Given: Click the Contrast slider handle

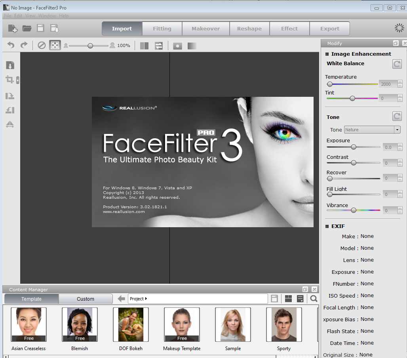Looking at the screenshot, I should point(354,163).
